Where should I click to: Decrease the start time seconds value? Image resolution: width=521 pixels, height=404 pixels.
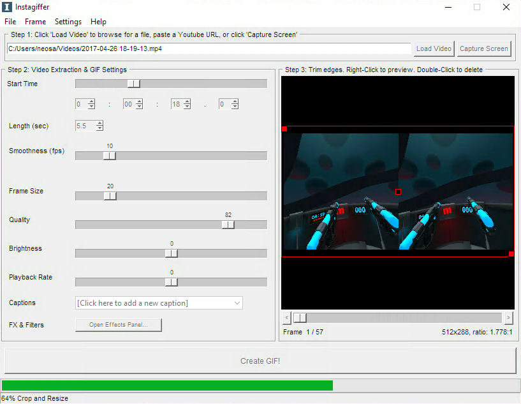(187, 107)
